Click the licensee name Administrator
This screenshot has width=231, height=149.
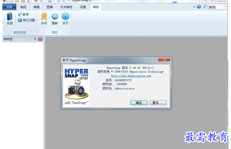125,88
